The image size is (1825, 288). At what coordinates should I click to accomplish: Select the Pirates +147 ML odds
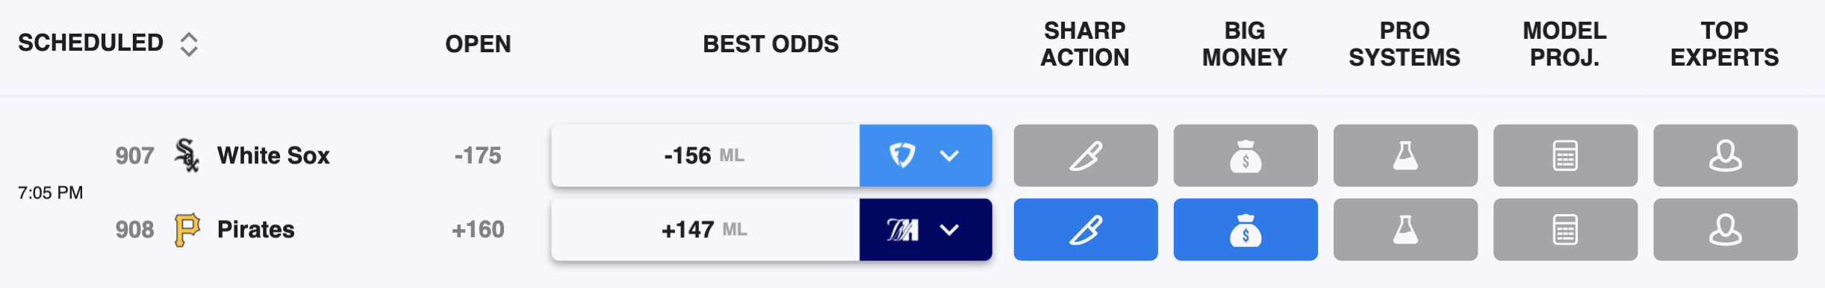click(705, 229)
